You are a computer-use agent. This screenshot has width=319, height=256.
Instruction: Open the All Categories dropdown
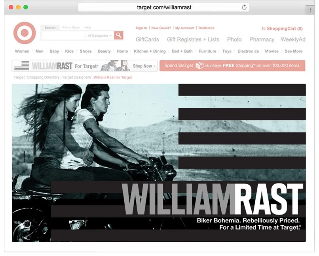point(99,36)
